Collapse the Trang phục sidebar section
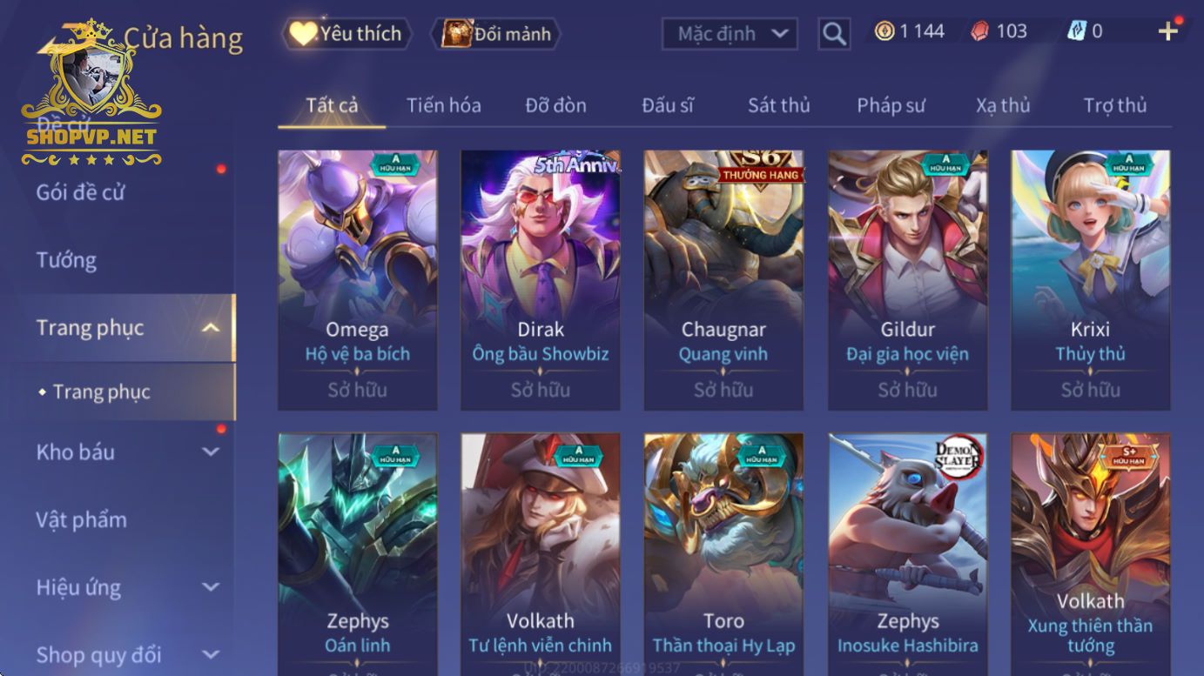This screenshot has width=1204, height=676. click(x=210, y=328)
